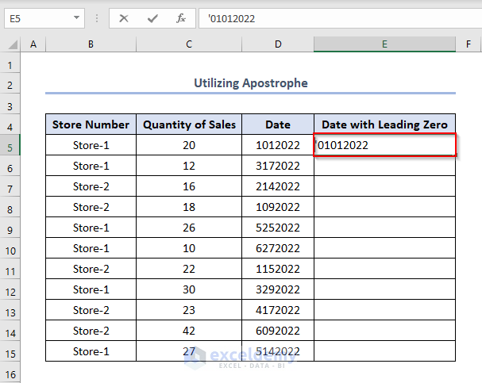Select row 10 header
This screenshot has width=482, height=383.
click(x=11, y=249)
